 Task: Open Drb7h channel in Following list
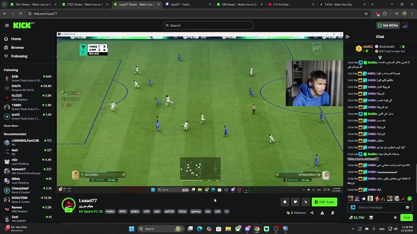tap(28, 88)
